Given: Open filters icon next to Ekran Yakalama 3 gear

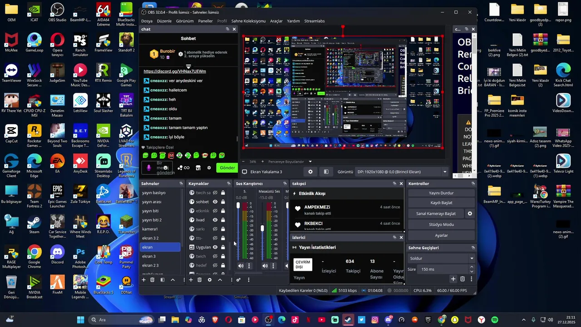Looking at the screenshot, I should tap(326, 172).
